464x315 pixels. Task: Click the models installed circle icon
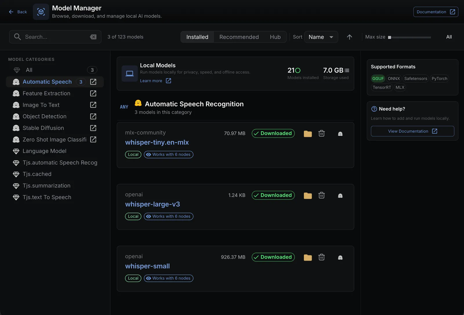[298, 70]
